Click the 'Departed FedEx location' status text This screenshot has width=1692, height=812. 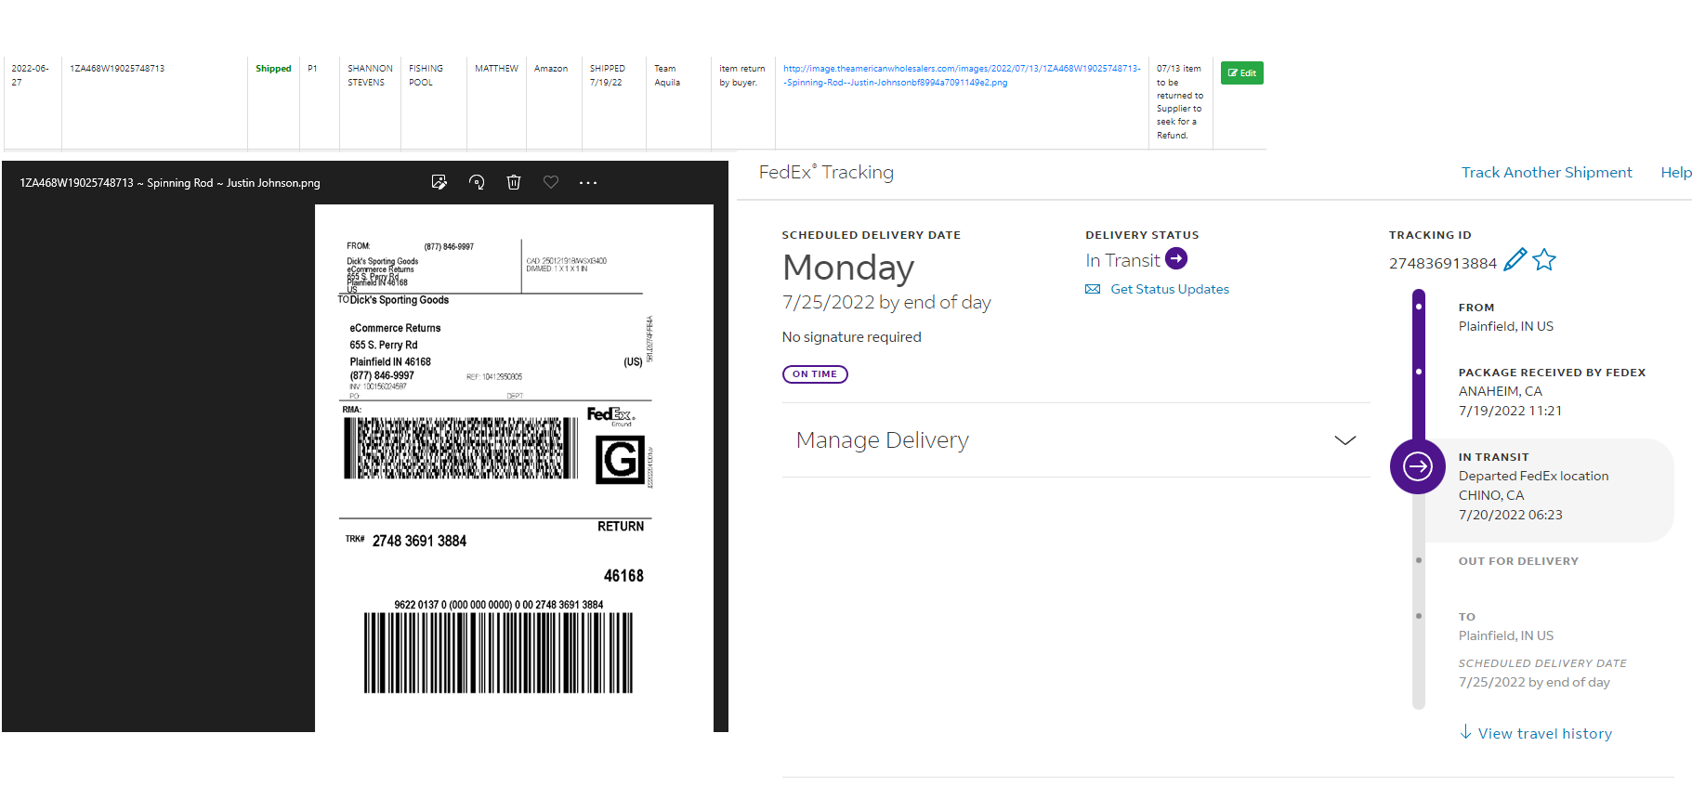[1533, 476]
